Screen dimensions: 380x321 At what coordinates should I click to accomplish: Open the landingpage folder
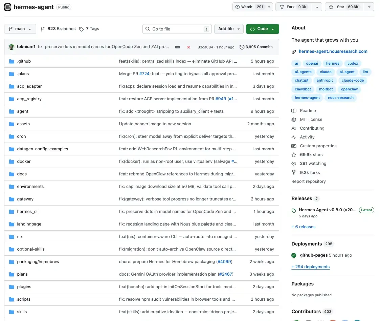(29, 224)
